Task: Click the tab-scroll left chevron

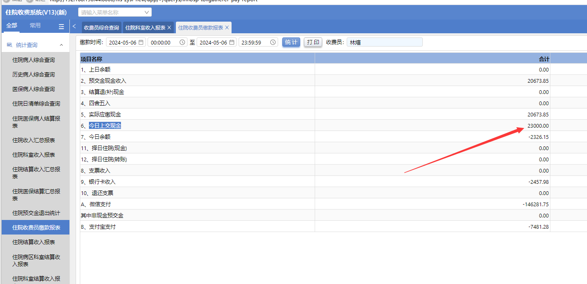Action: [x=74, y=26]
